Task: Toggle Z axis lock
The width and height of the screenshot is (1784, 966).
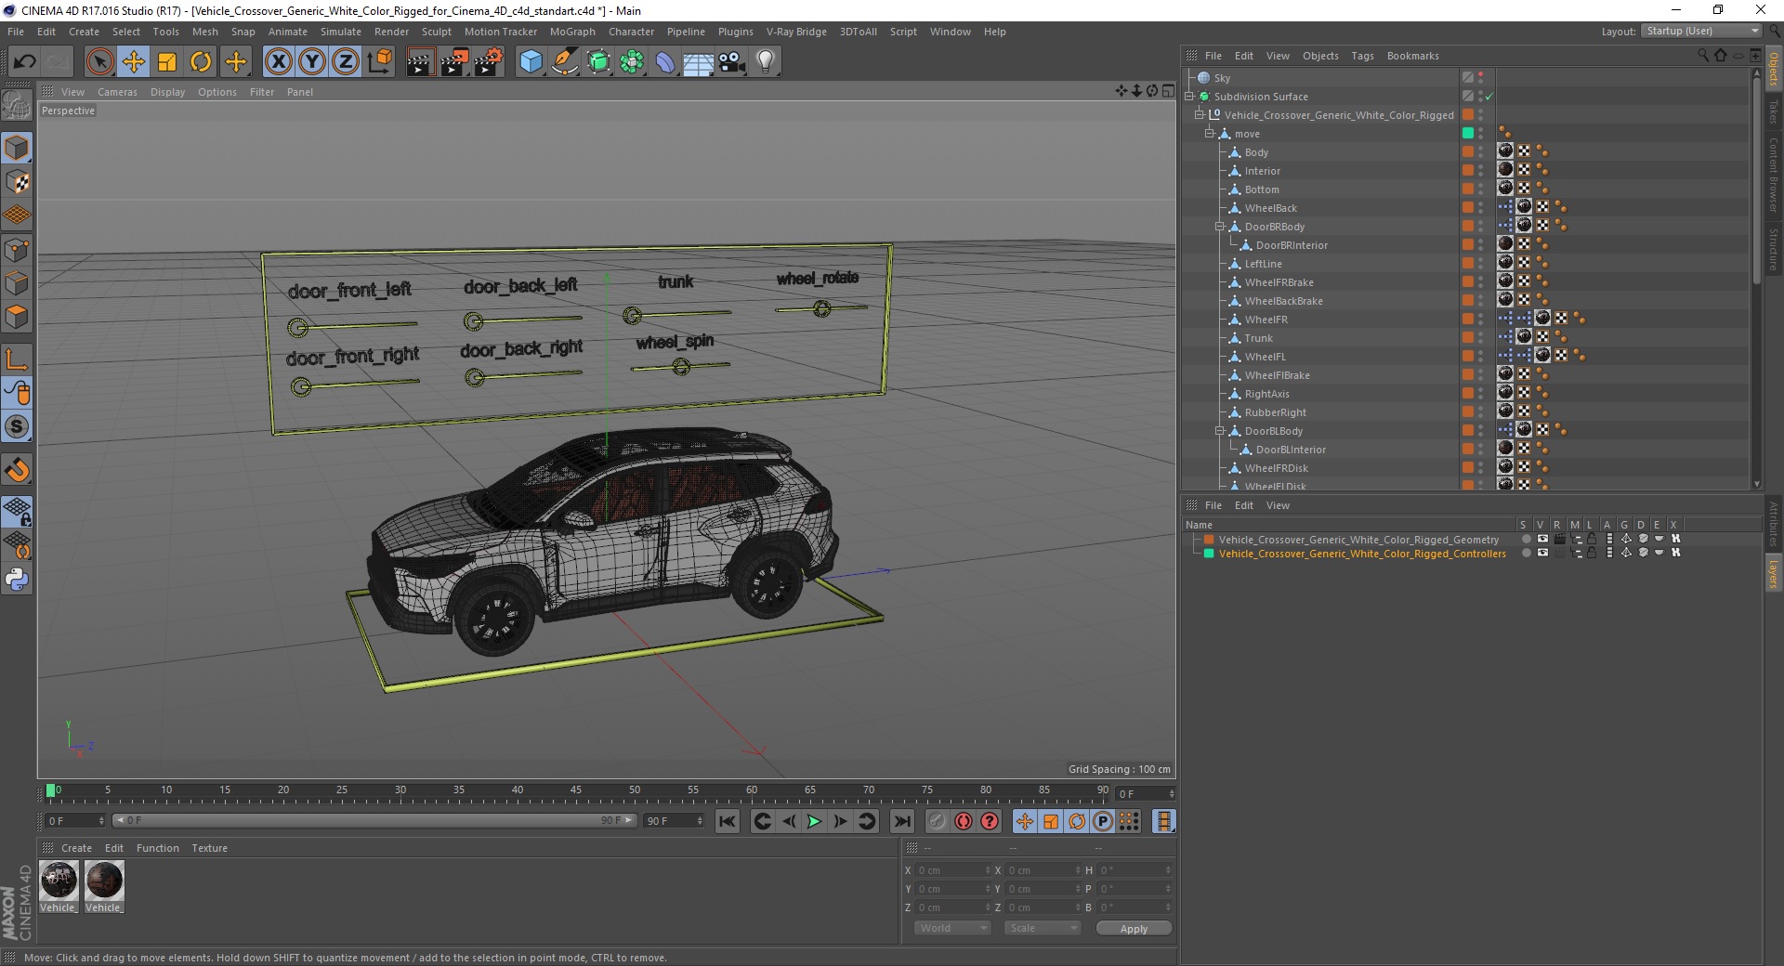Action: tap(346, 62)
